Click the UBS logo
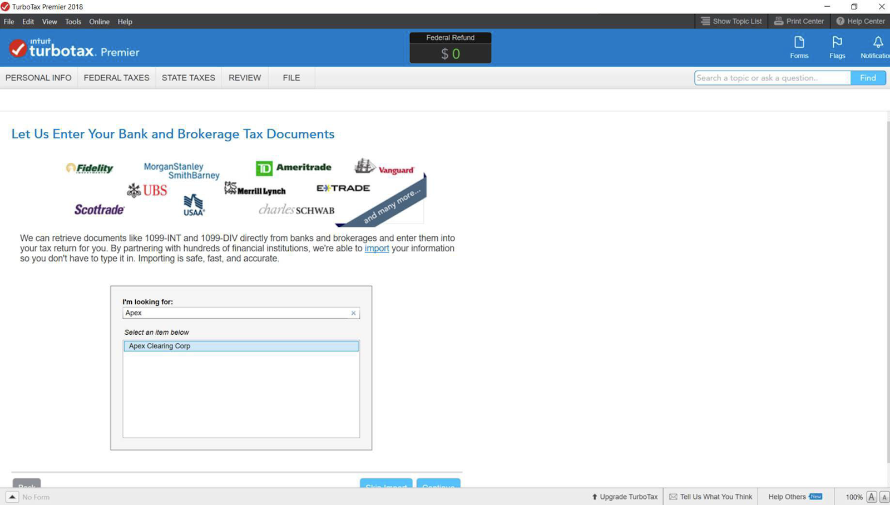890x505 pixels. (x=147, y=190)
